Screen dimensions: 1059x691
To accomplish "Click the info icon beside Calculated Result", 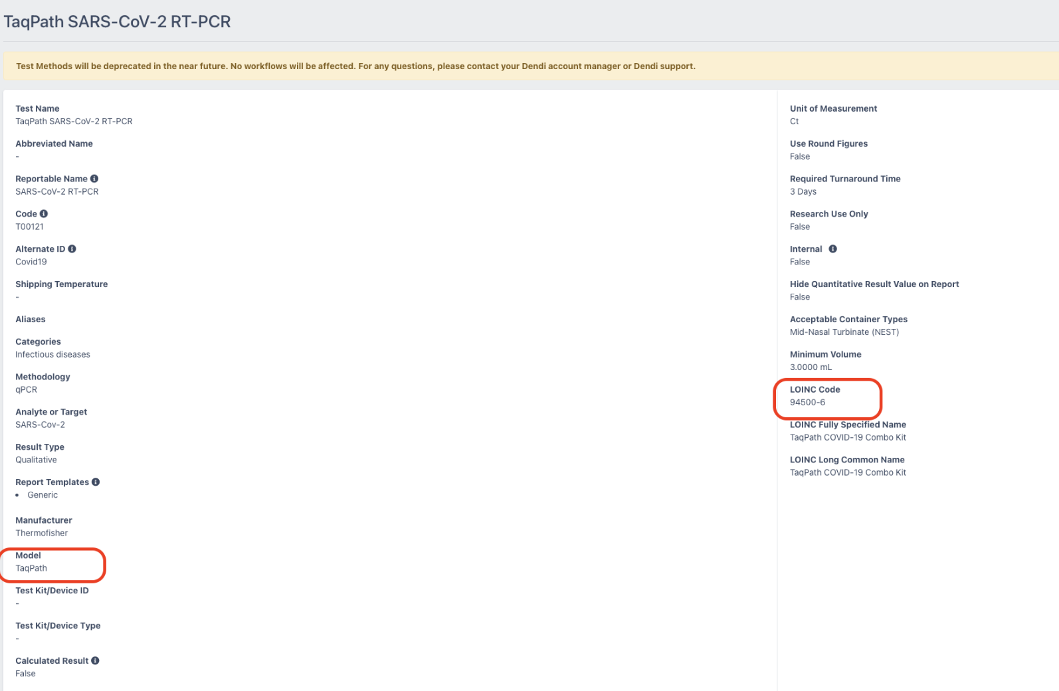I will (x=95, y=661).
